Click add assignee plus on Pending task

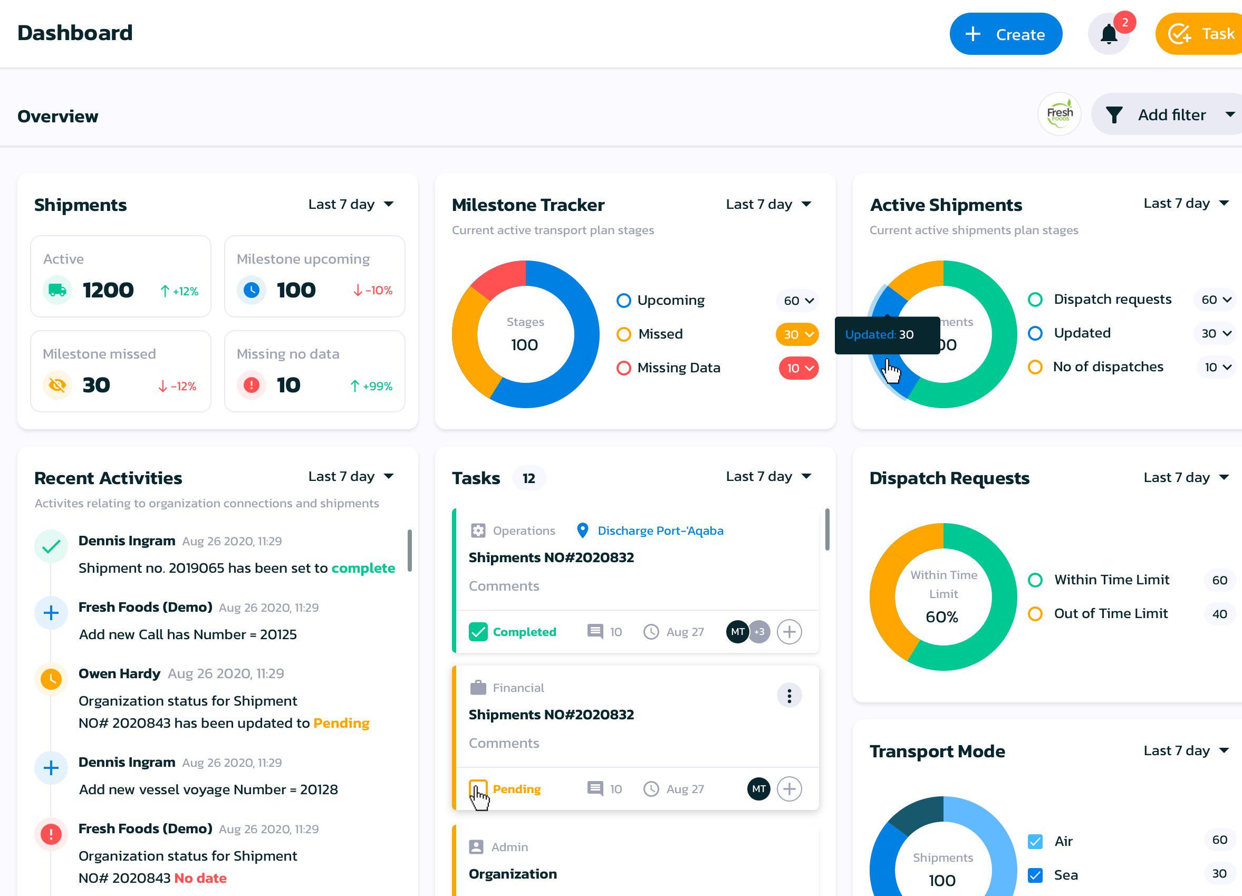pos(788,788)
